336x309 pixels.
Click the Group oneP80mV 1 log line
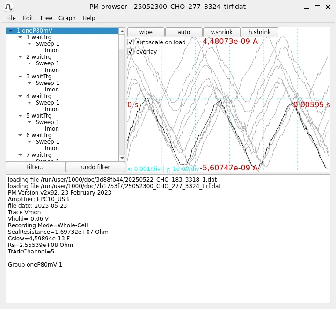pyautogui.click(x=35, y=265)
